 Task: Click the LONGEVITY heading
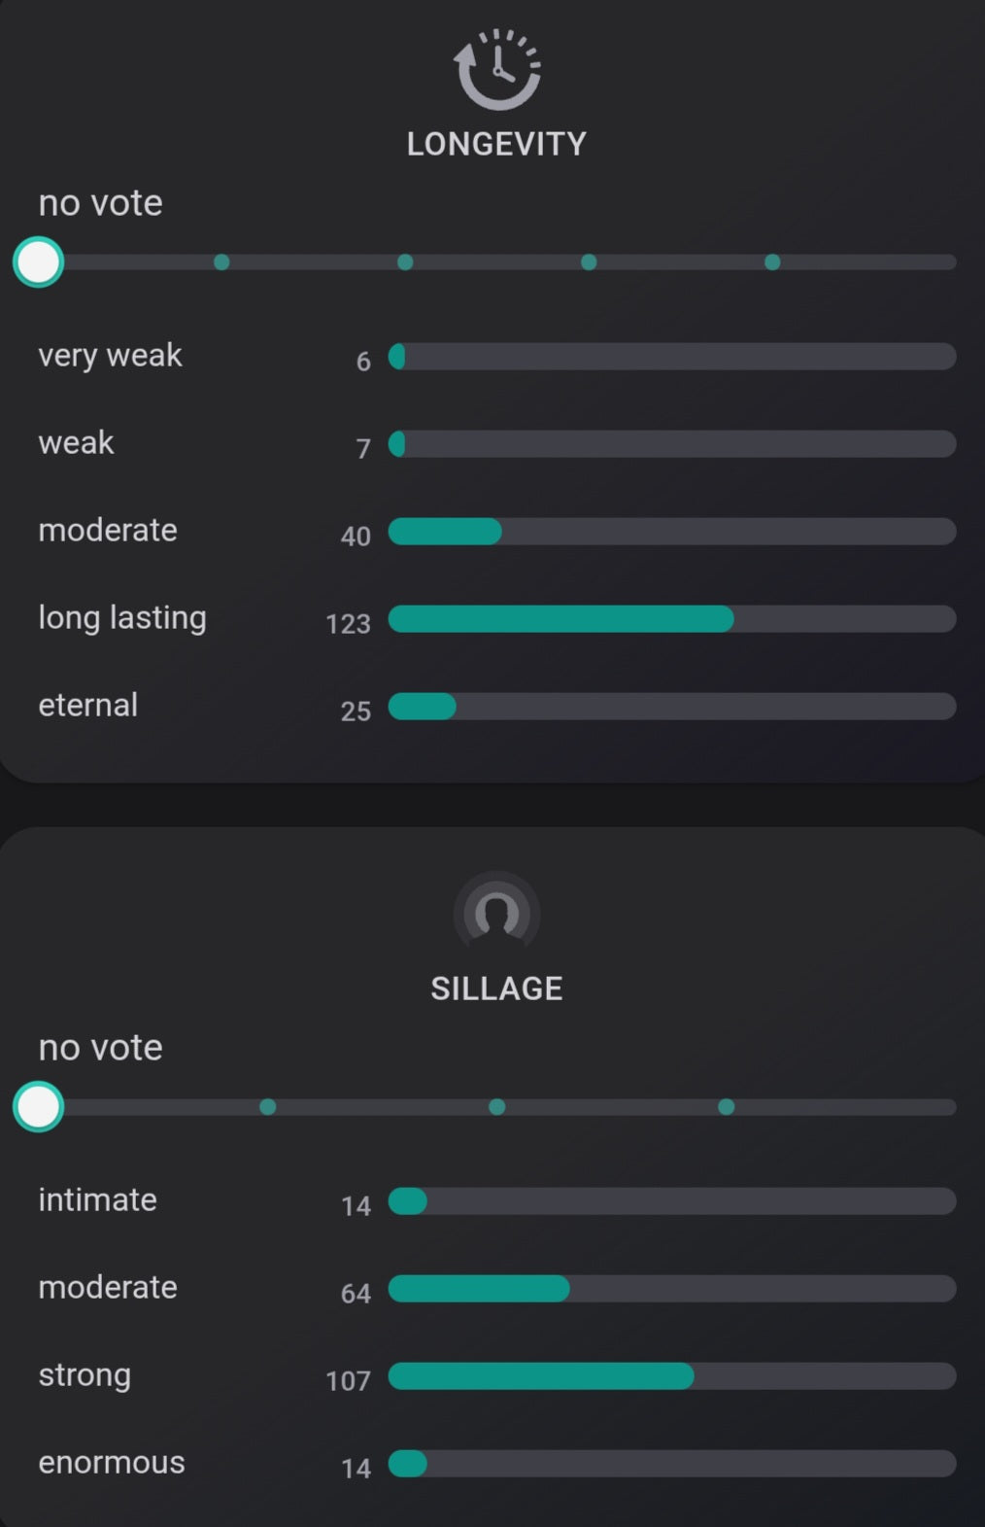(496, 144)
